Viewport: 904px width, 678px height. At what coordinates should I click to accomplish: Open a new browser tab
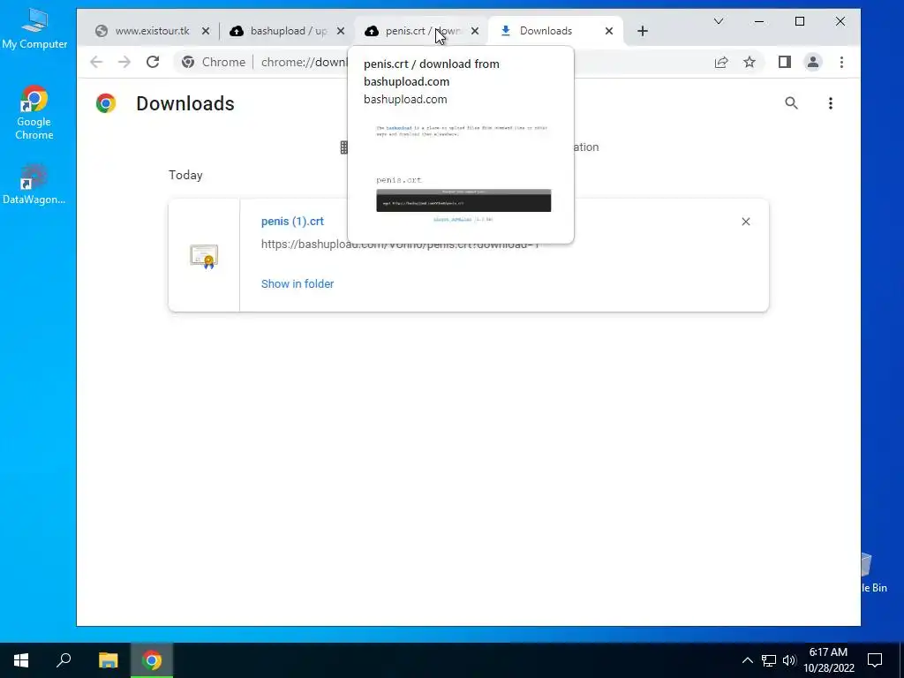643,31
